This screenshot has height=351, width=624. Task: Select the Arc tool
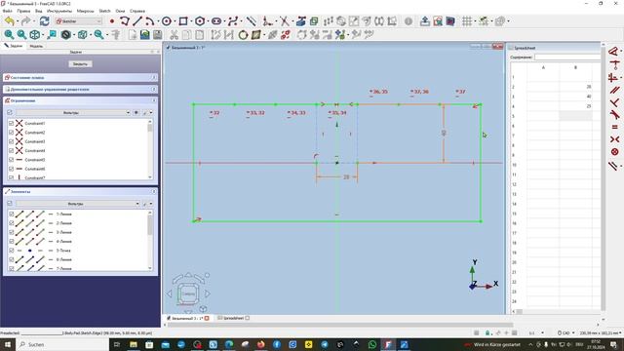149,21
